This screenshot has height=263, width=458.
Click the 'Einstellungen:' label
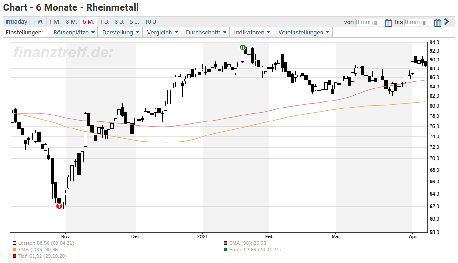[x=24, y=33]
